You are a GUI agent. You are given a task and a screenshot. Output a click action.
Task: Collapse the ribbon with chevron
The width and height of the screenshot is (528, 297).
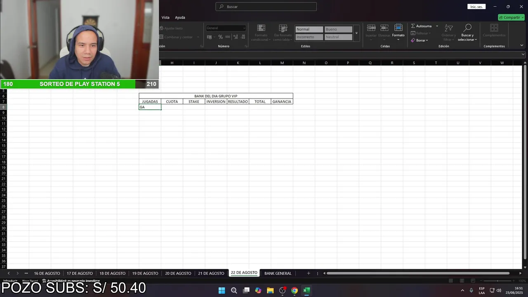522,45
